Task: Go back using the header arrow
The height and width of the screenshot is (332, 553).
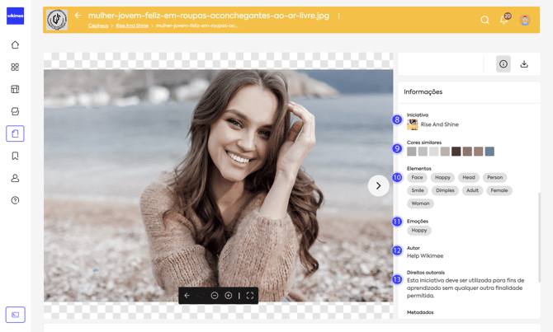Action: coord(78,16)
